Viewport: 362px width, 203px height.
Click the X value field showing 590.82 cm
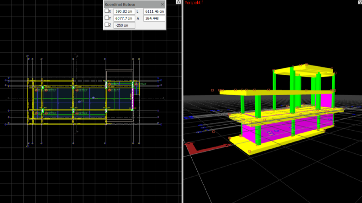pos(124,11)
